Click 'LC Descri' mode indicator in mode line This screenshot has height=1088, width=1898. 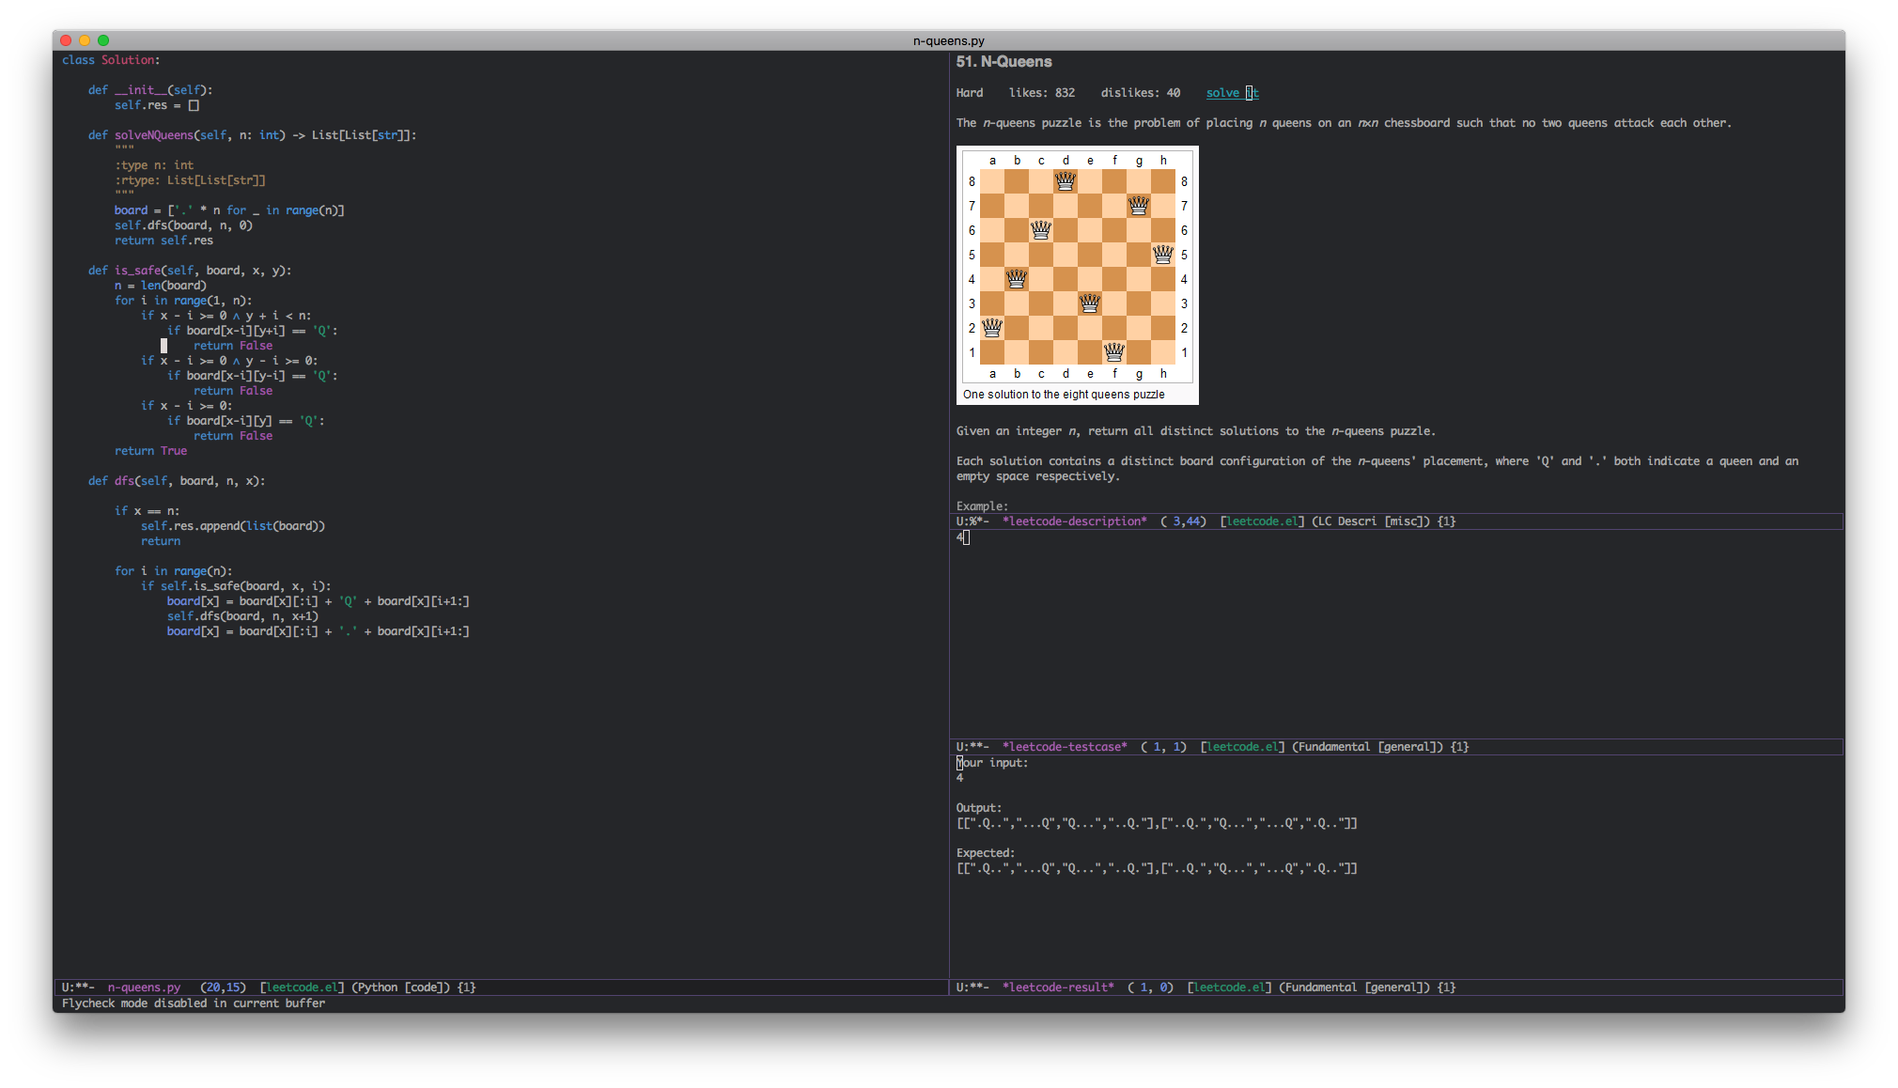(x=1348, y=521)
